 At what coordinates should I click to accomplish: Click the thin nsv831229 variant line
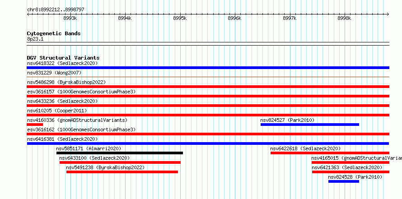click(208, 77)
